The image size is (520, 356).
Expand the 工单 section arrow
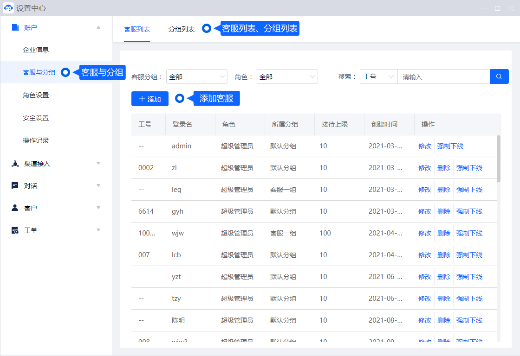98,230
